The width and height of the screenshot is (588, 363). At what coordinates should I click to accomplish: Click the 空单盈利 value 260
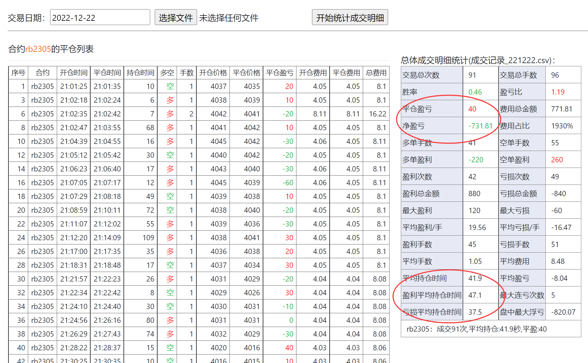point(557,160)
